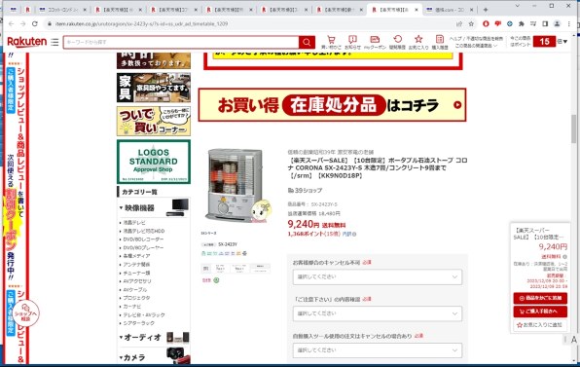
Task: Collapse the 映像機器 category section
Action: [x=136, y=208]
